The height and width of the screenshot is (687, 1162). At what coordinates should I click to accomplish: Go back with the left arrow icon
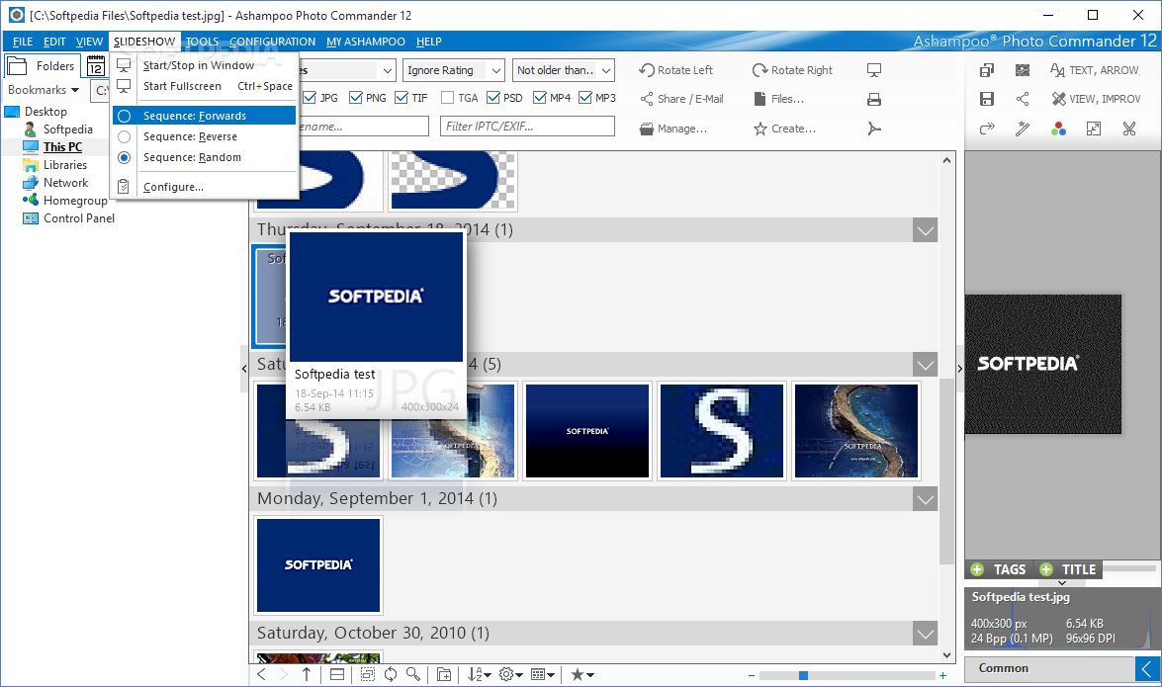pyautogui.click(x=262, y=674)
